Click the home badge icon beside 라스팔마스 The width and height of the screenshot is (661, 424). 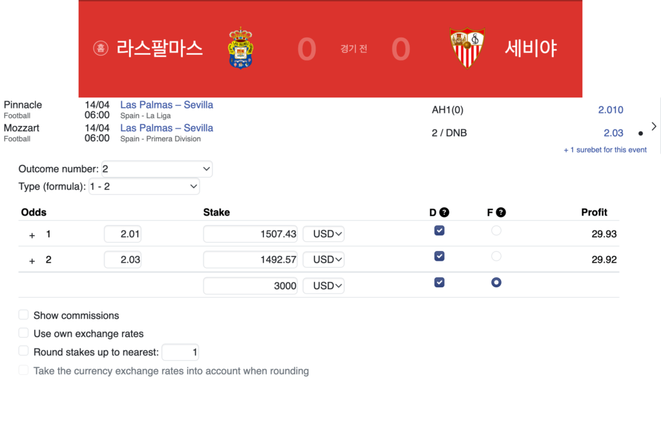click(x=101, y=48)
